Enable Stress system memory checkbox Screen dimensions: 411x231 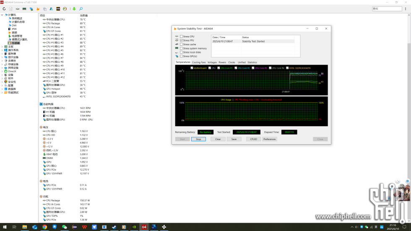[x=181, y=48]
